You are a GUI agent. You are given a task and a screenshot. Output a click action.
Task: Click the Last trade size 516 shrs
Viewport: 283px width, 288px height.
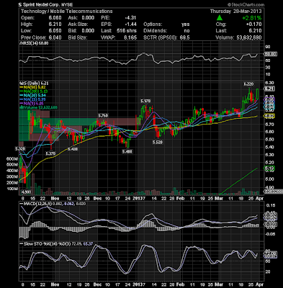coord(127,31)
